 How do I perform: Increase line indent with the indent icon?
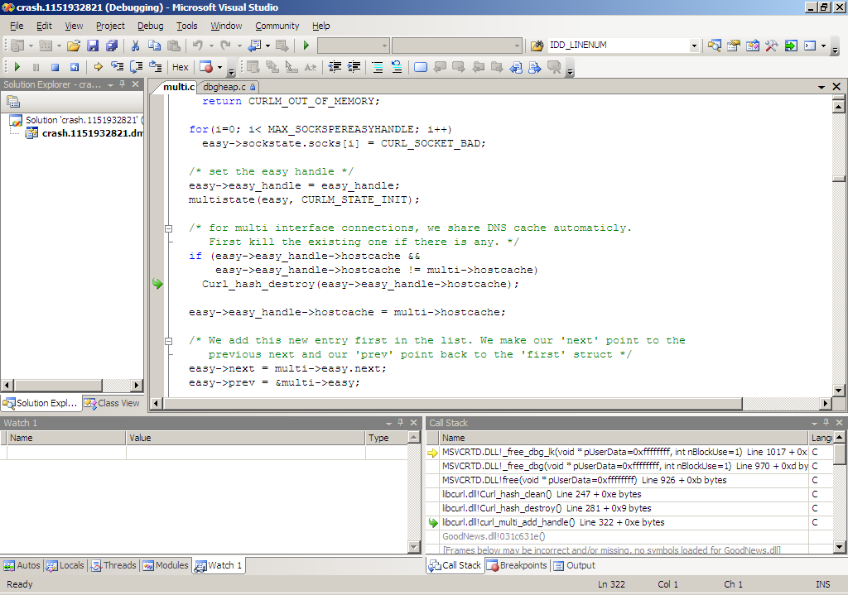pyautogui.click(x=354, y=67)
